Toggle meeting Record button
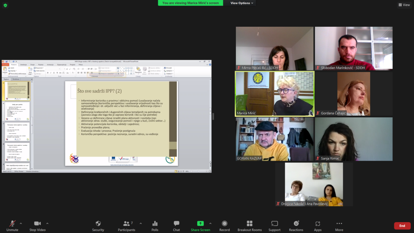414x233 pixels. tap(224, 224)
